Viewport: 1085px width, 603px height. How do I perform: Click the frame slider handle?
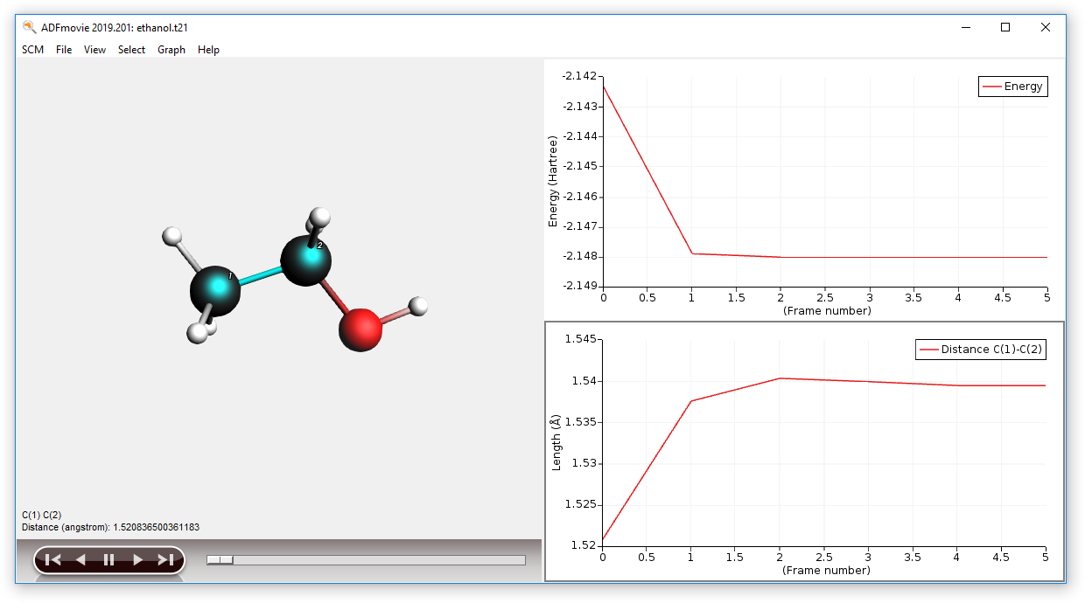(x=220, y=559)
